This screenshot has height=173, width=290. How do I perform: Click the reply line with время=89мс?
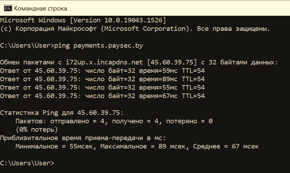[103, 79]
